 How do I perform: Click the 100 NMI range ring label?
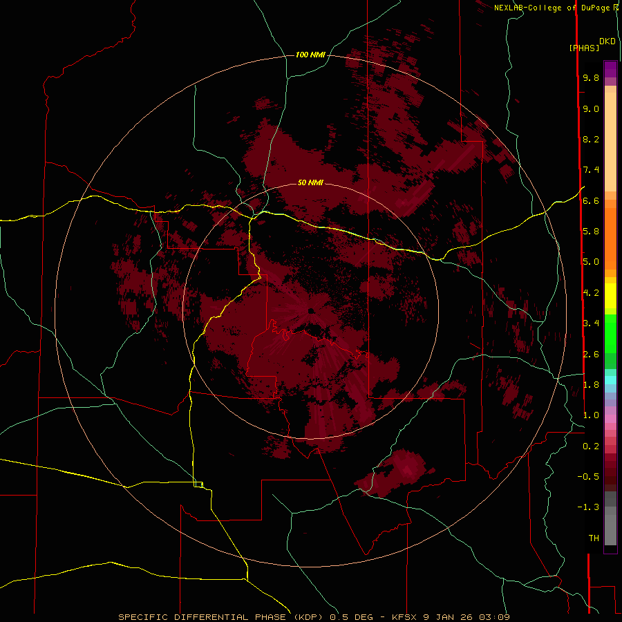pyautogui.click(x=310, y=55)
